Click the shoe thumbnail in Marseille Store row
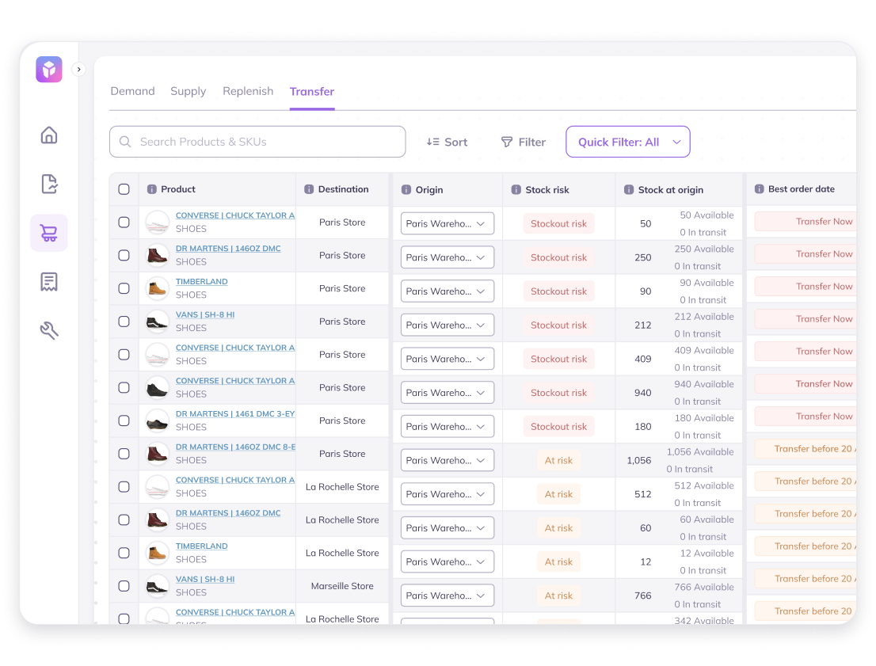The width and height of the screenshot is (876, 666). [157, 586]
